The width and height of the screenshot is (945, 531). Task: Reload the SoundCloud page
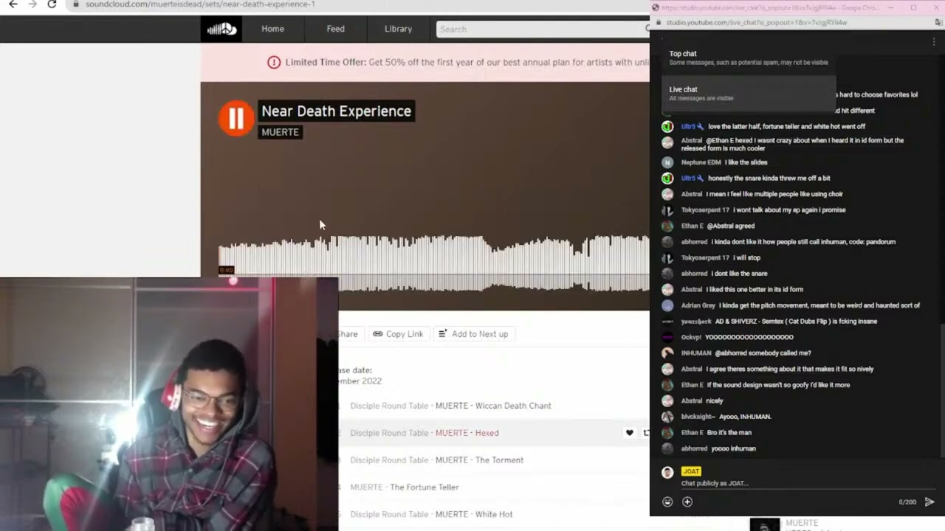[x=52, y=4]
